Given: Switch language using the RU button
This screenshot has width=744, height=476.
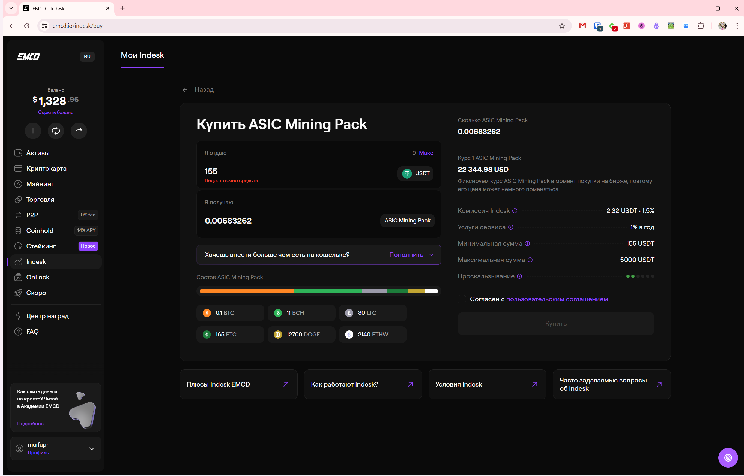Looking at the screenshot, I should coord(87,56).
